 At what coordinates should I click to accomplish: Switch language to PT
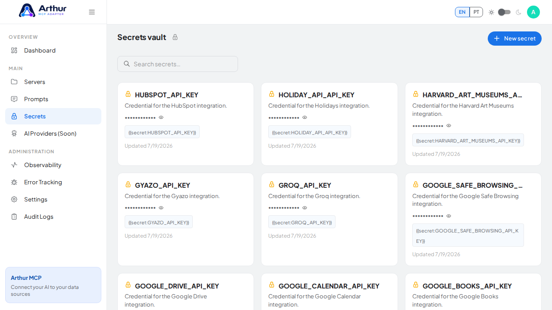click(476, 12)
